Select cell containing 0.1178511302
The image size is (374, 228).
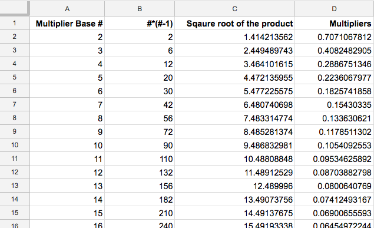pyautogui.click(x=335, y=131)
